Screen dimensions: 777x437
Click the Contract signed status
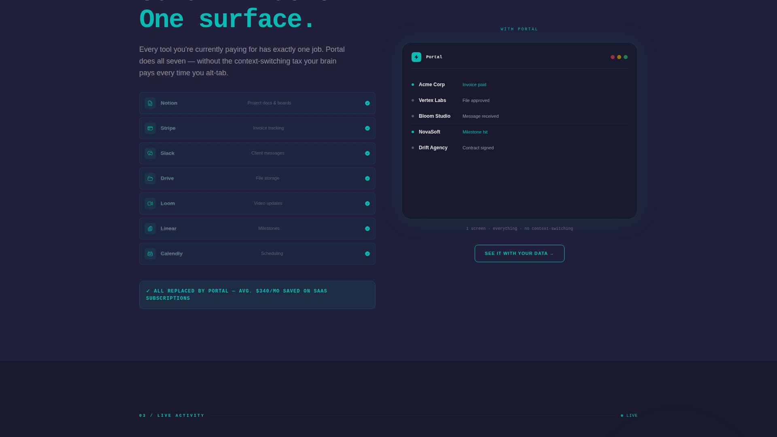pos(478,148)
